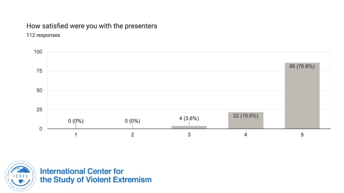Click the y-axis value 75
The image size is (344, 193).
[39, 71]
